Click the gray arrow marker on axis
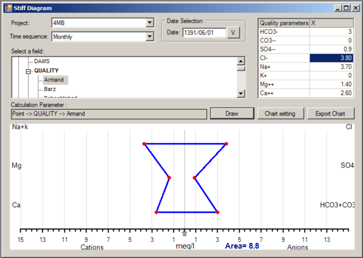The image size is (363, 258). (184, 233)
